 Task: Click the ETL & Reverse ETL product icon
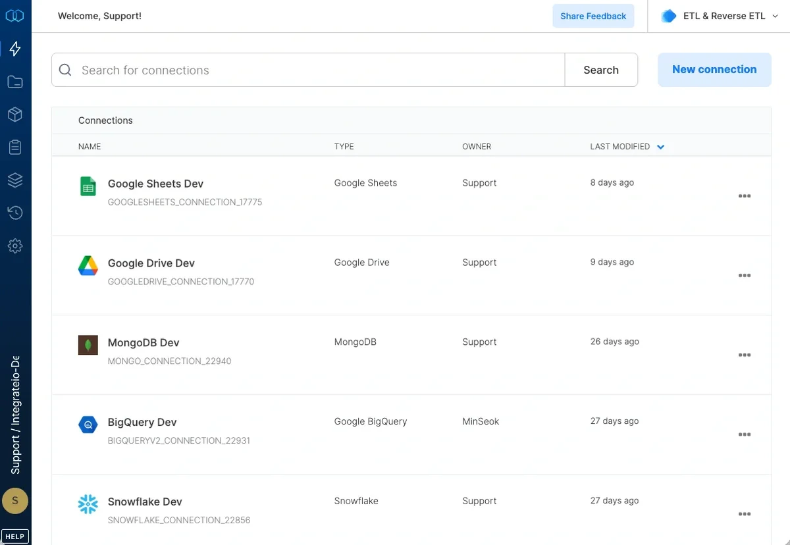pyautogui.click(x=669, y=16)
